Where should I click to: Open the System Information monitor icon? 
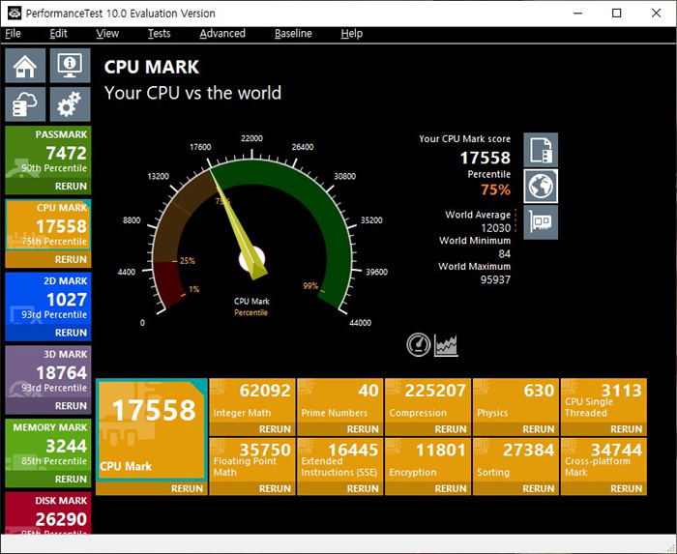(70, 67)
